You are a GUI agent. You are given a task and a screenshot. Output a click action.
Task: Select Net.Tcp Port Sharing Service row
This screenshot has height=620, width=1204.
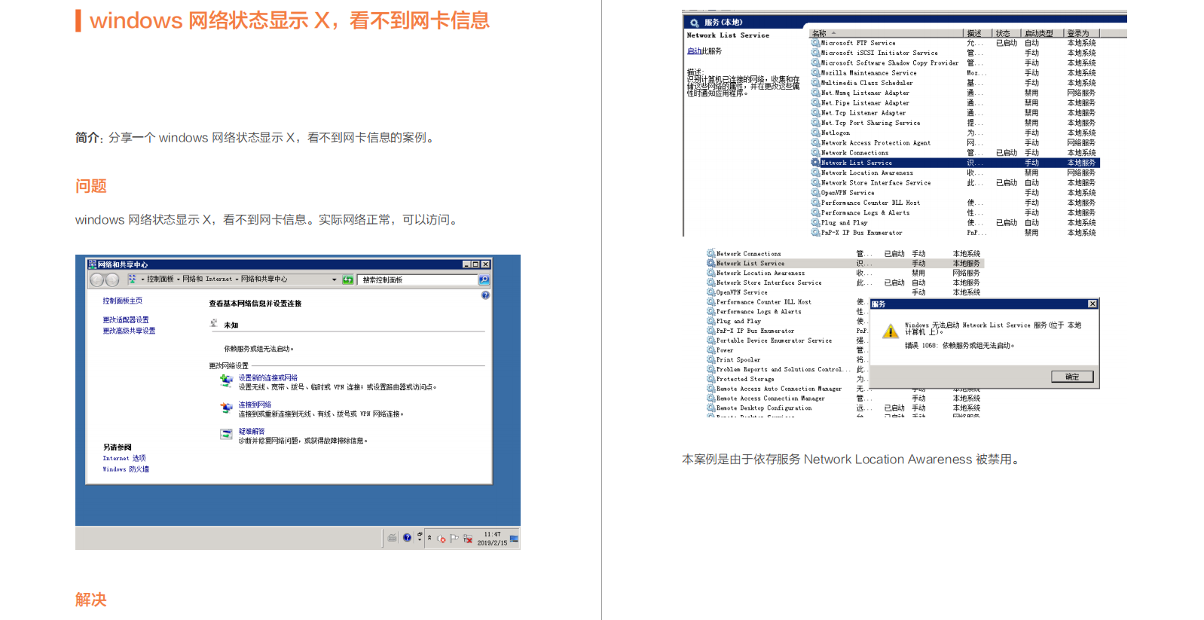pos(955,123)
